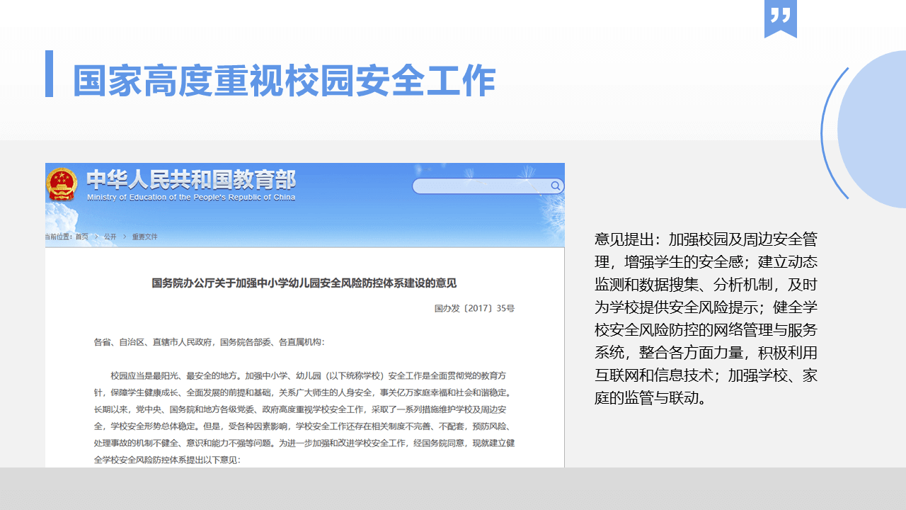The image size is (906, 510).
Task: Click the English Ministry of Education subtitle
Action: (191, 198)
